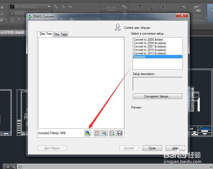Image resolution: width=213 pixels, height=169 pixels.
Task: Click the Conversion Setups... button
Action: pyautogui.click(x=158, y=96)
